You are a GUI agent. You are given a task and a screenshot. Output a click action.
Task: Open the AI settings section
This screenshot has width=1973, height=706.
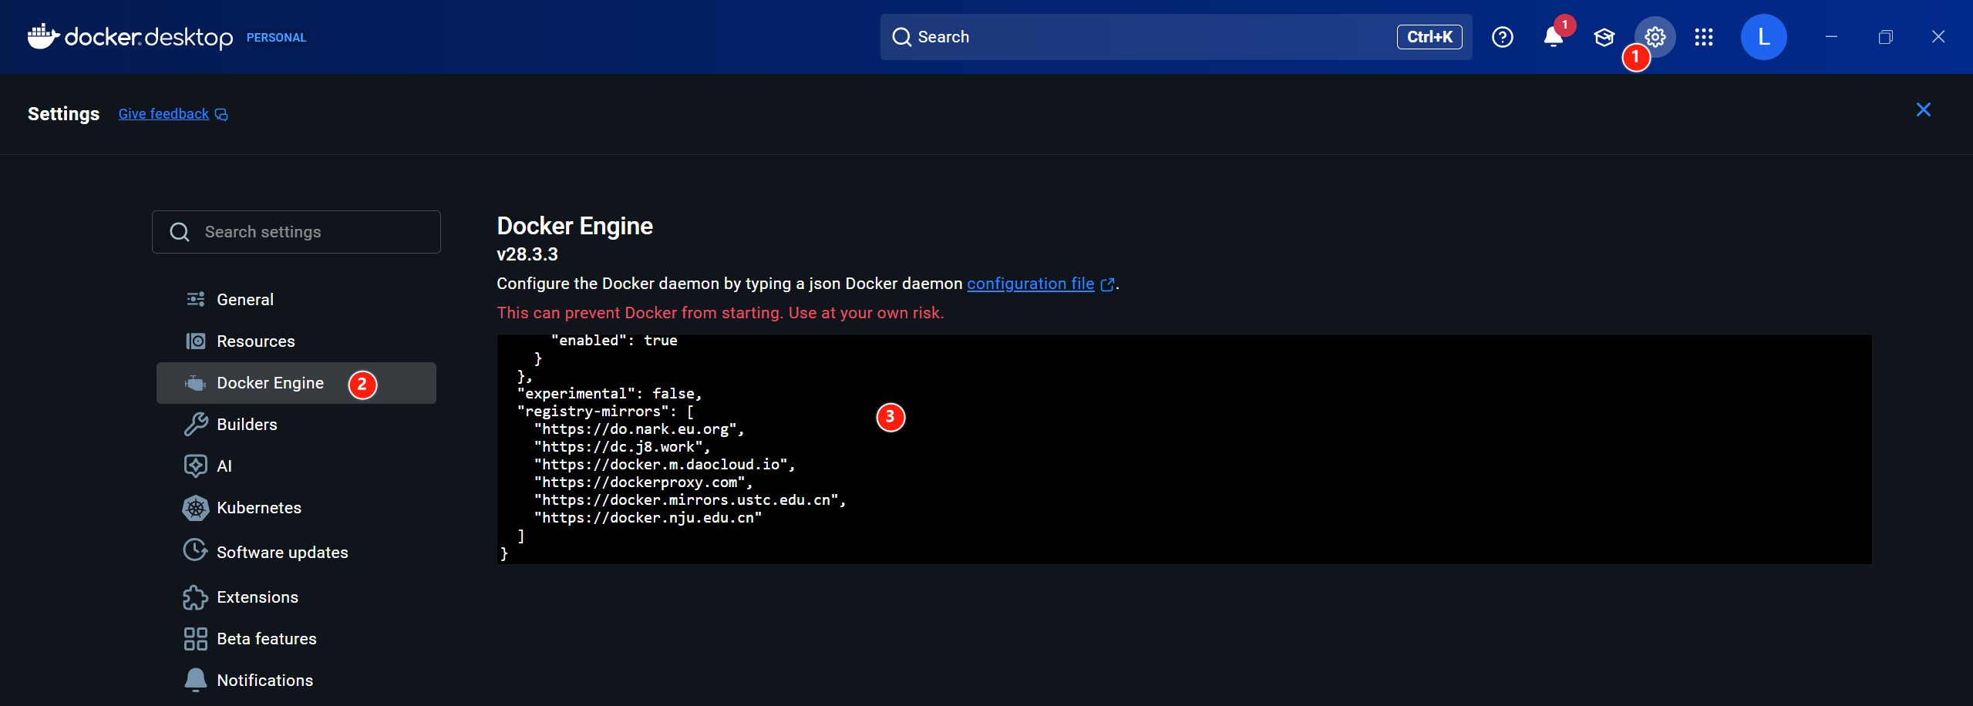point(296,466)
